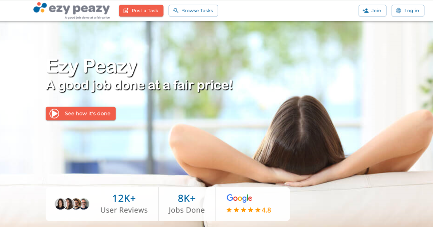433x227 pixels.
Task: Click the ezy peazy header wordmark
Action: [79, 9]
